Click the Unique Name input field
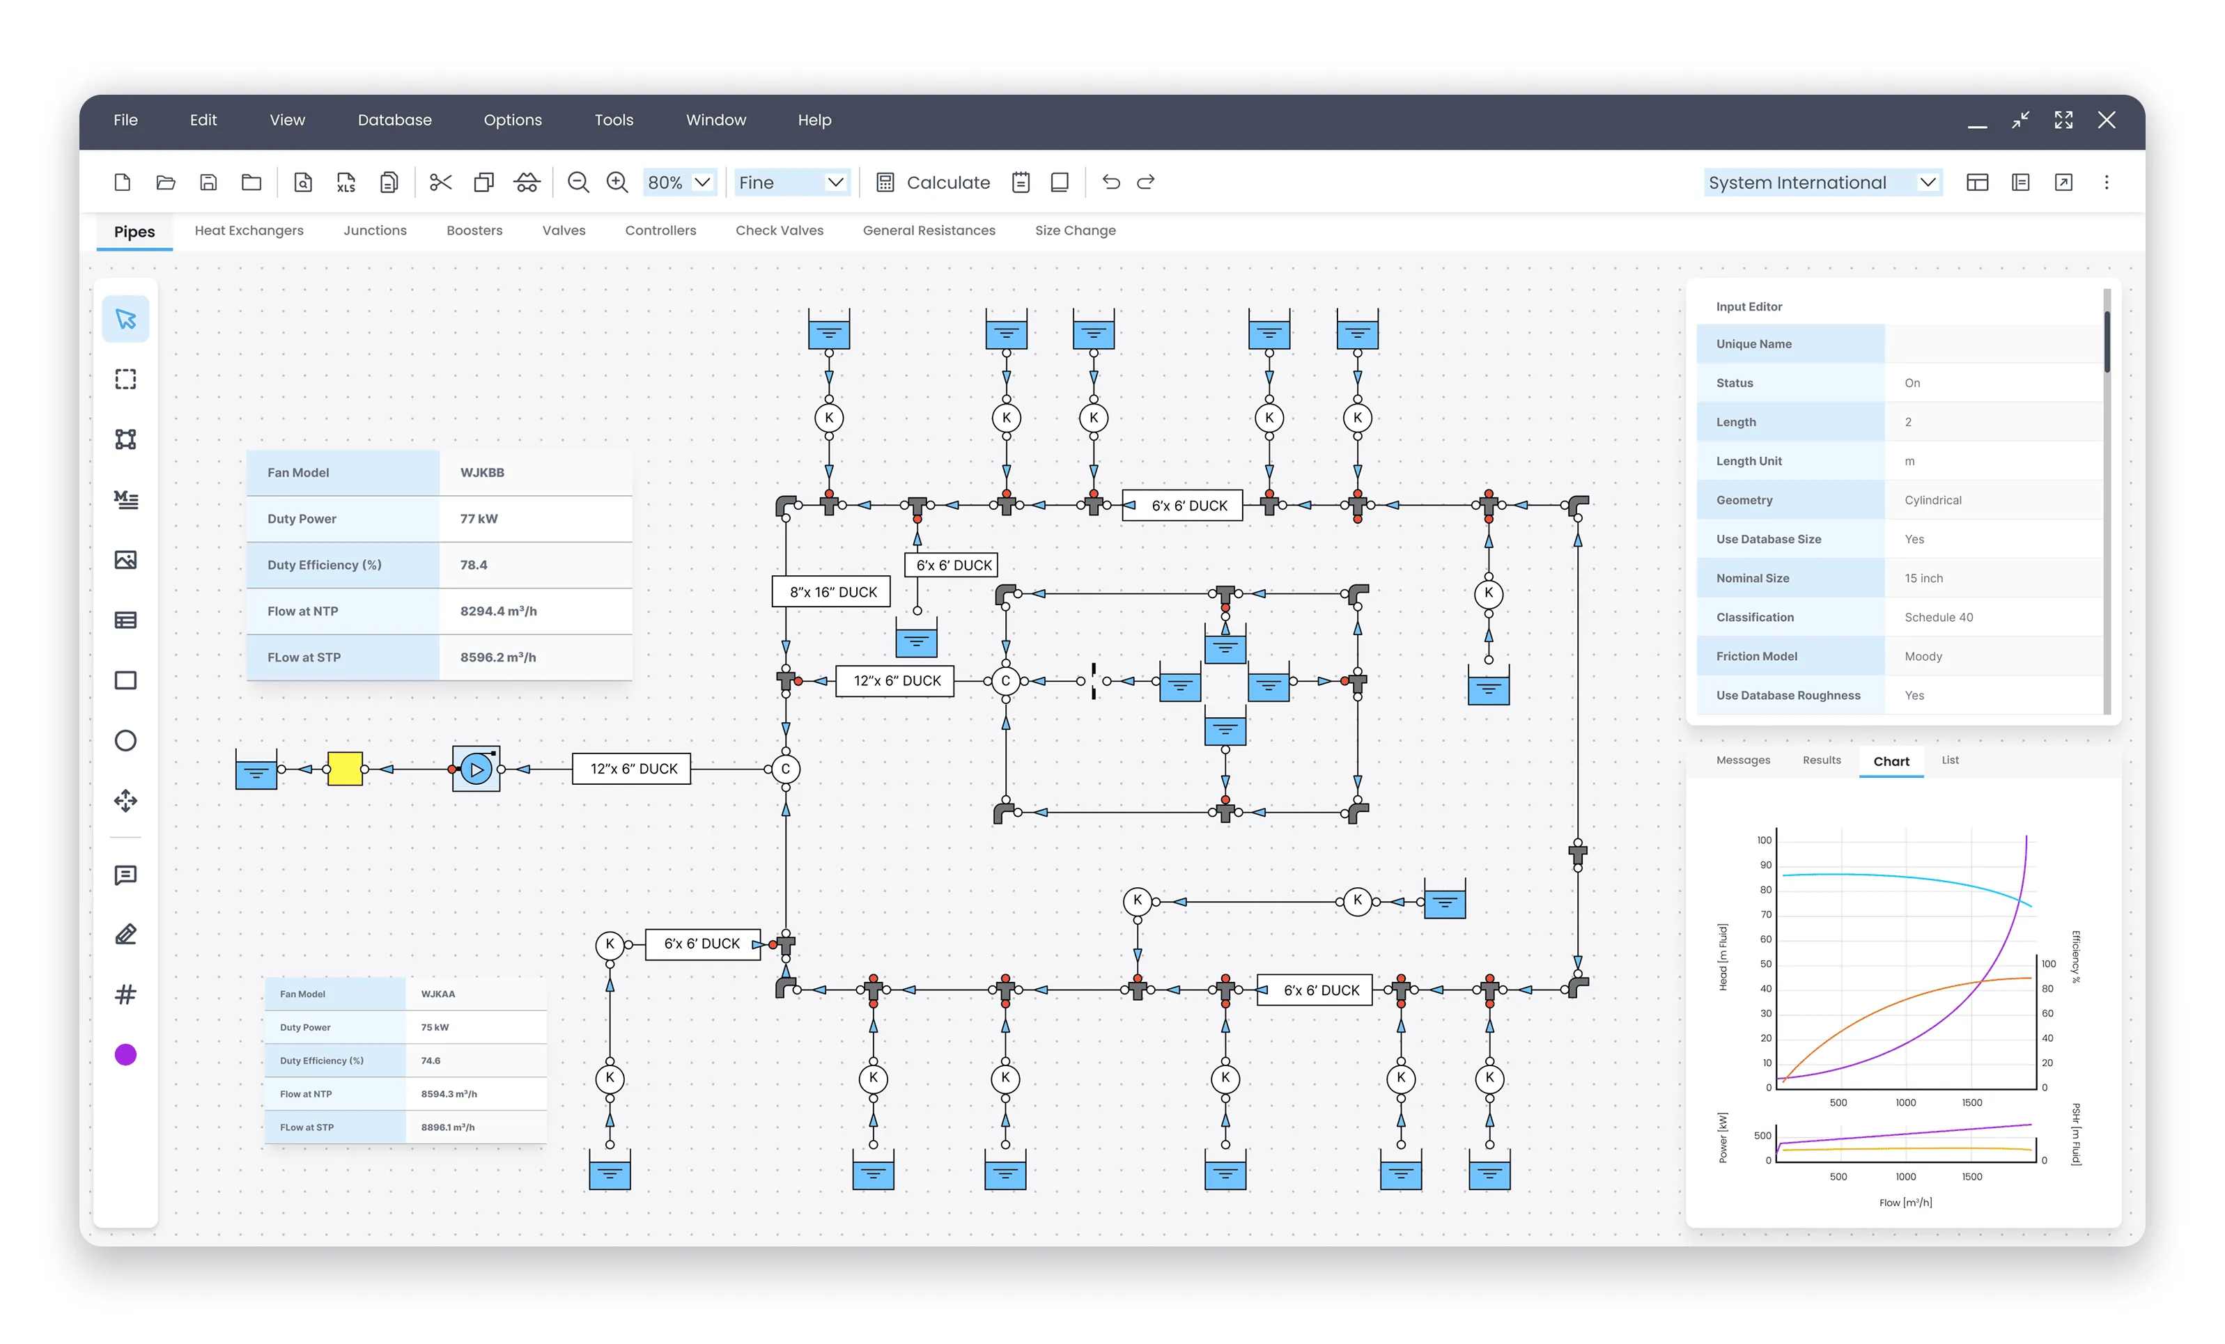This screenshot has height=1344, width=2225. pyautogui.click(x=1993, y=344)
